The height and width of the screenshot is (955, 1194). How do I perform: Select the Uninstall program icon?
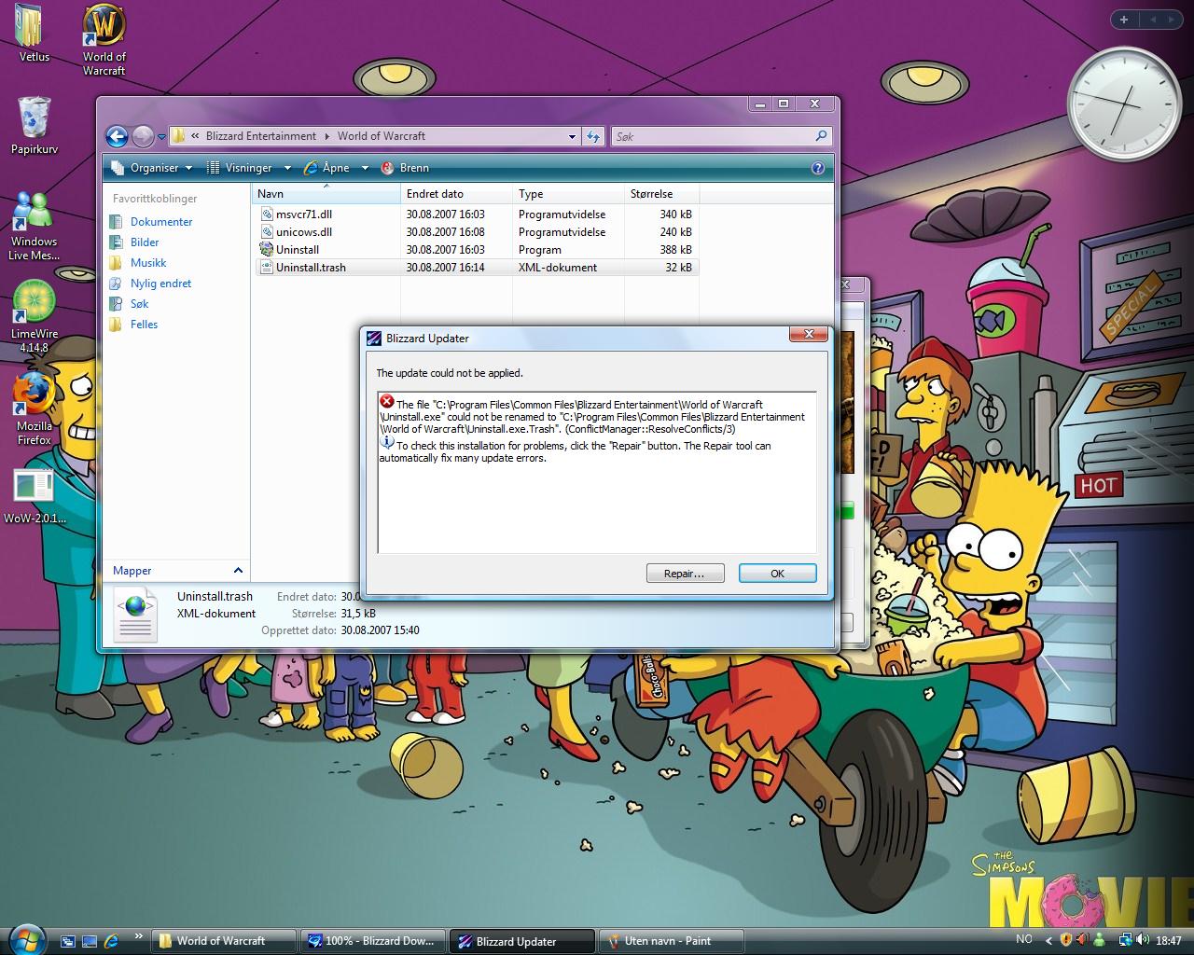tap(267, 249)
